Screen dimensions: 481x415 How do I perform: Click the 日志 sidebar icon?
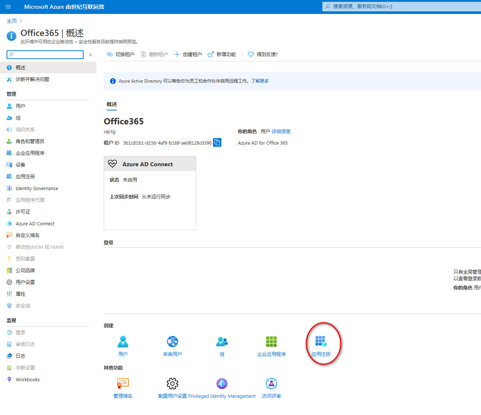10,356
